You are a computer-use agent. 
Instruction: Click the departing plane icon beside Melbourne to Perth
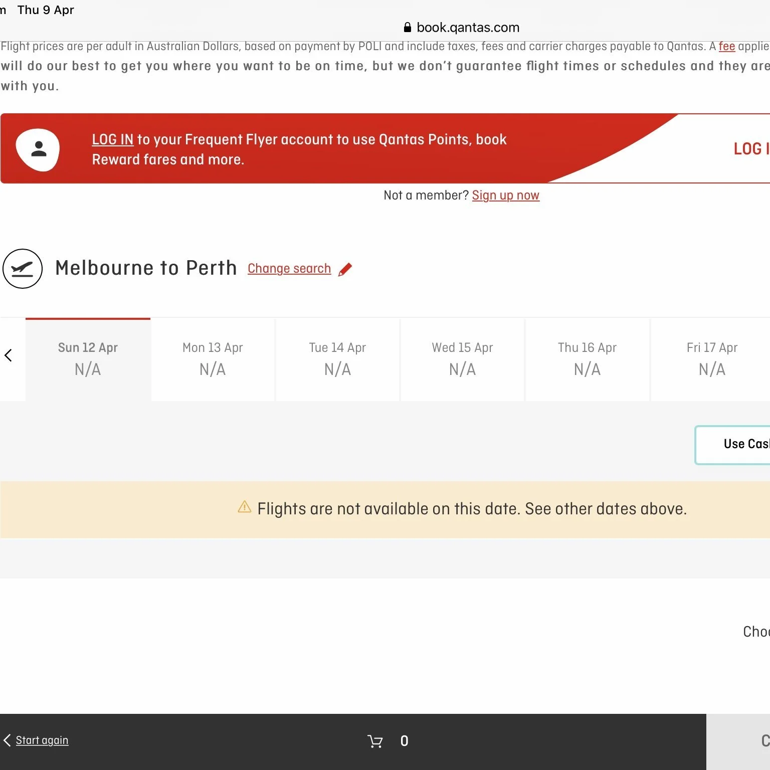(x=23, y=269)
